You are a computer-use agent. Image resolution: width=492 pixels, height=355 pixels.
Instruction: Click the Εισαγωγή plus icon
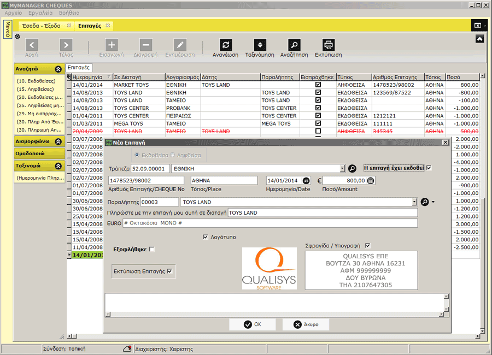click(112, 45)
